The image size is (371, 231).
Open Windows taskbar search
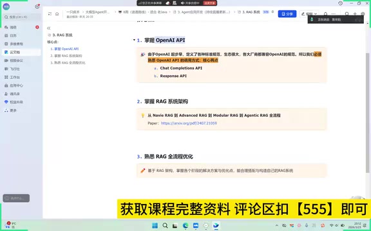165,226
